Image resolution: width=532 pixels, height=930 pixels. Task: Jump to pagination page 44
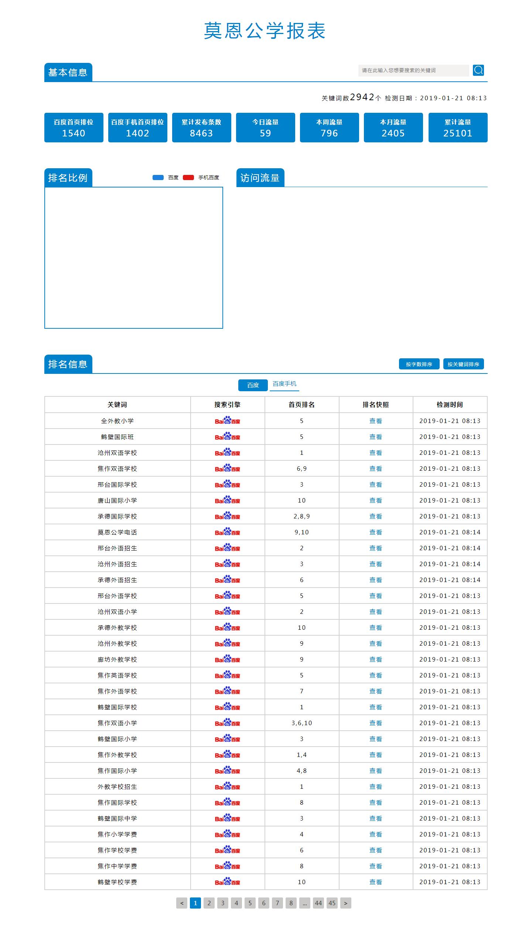tap(318, 903)
